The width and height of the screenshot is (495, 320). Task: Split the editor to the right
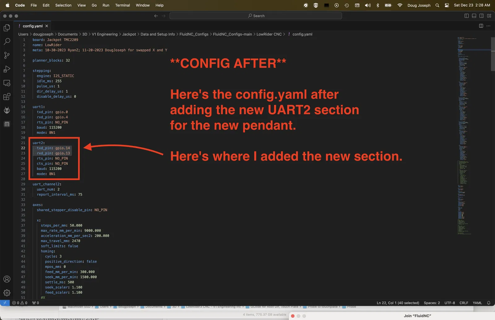click(481, 26)
